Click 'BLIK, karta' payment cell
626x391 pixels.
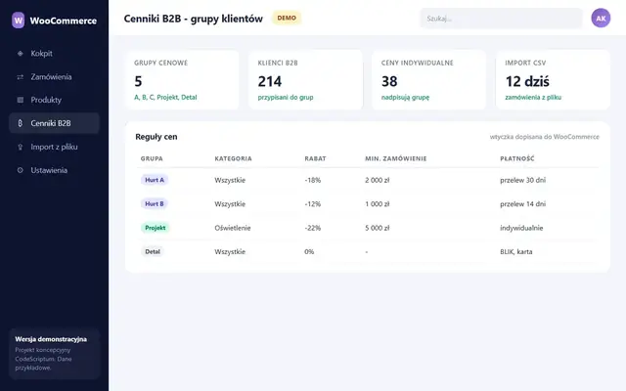pyautogui.click(x=515, y=252)
